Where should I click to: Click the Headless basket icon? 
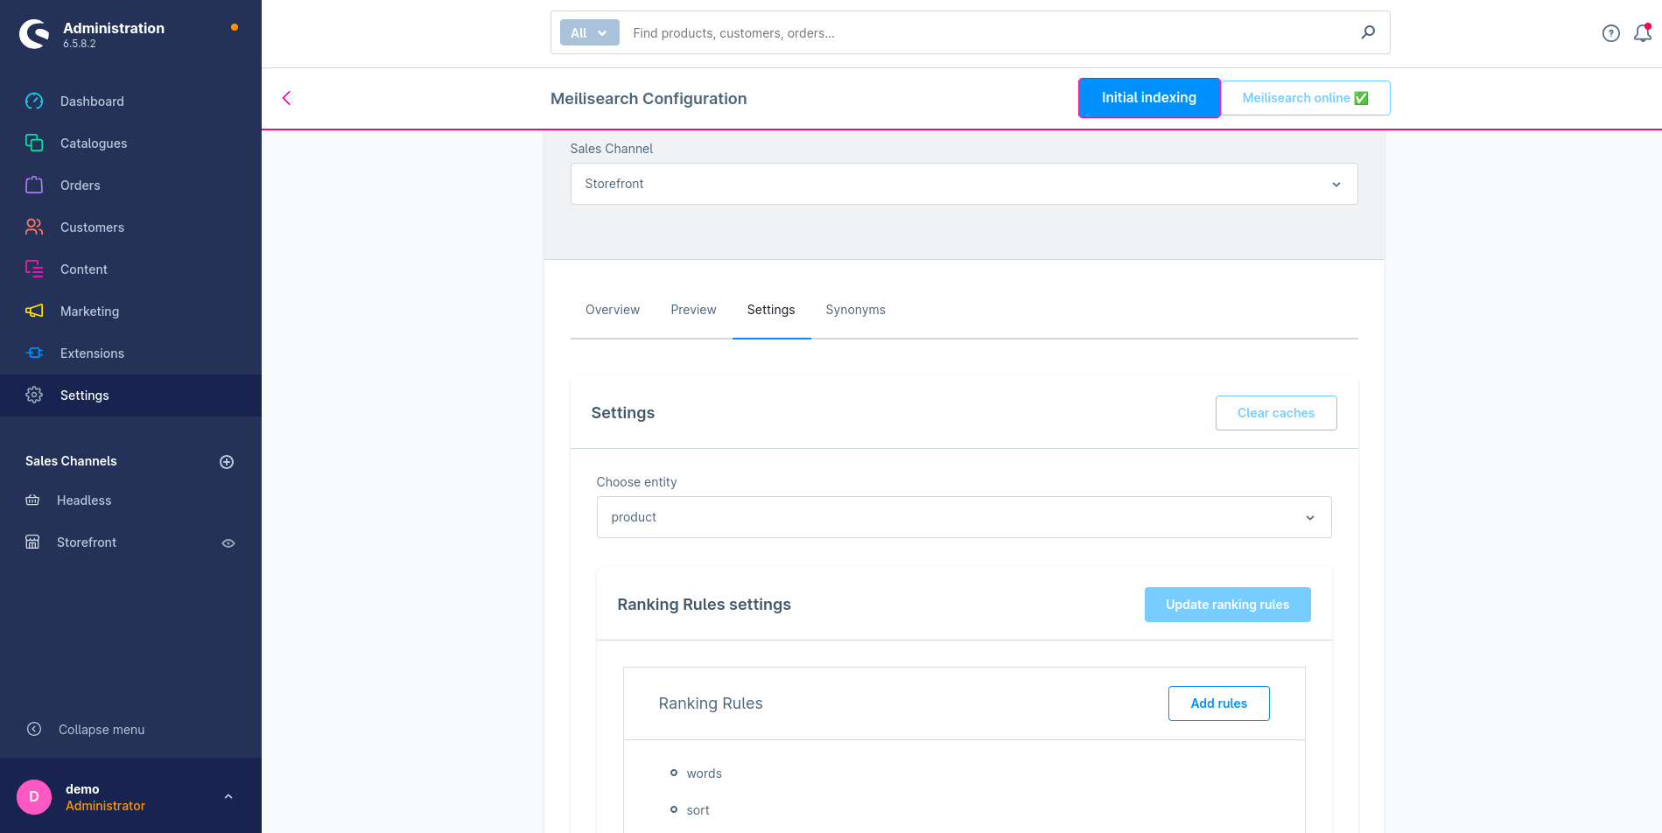[x=32, y=500]
